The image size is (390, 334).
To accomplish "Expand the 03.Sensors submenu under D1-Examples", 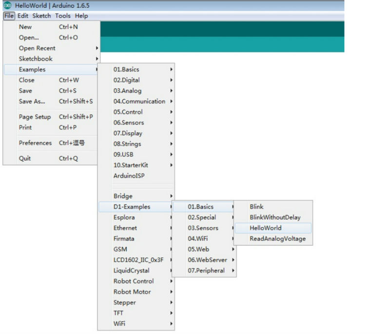I will (x=204, y=228).
